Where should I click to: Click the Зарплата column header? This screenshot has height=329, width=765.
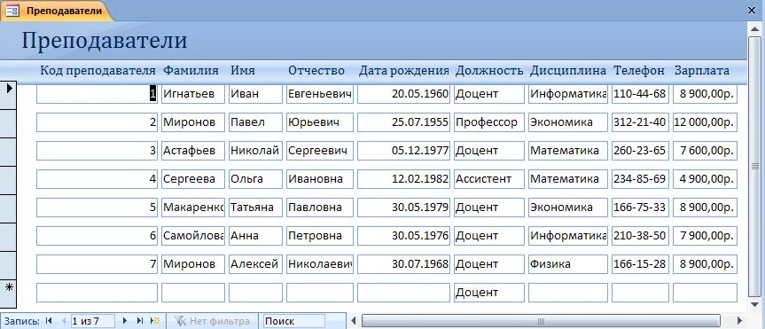(701, 70)
